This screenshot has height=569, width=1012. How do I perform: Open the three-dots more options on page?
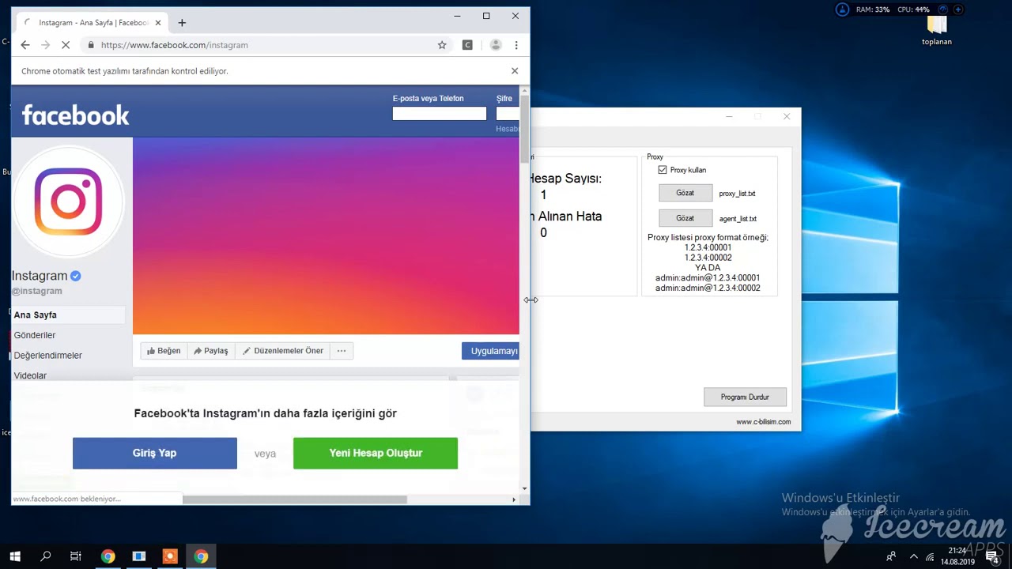click(x=342, y=351)
